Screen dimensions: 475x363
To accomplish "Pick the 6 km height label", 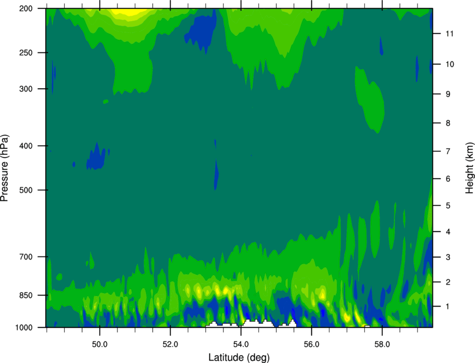I will [448, 179].
